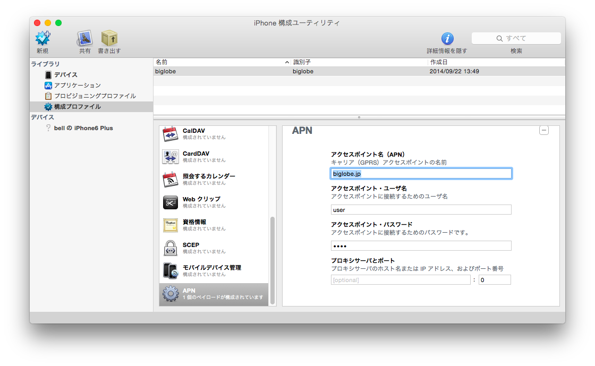Click the デバイス sidebar section header
Image resolution: width=595 pixels, height=366 pixels.
[42, 117]
